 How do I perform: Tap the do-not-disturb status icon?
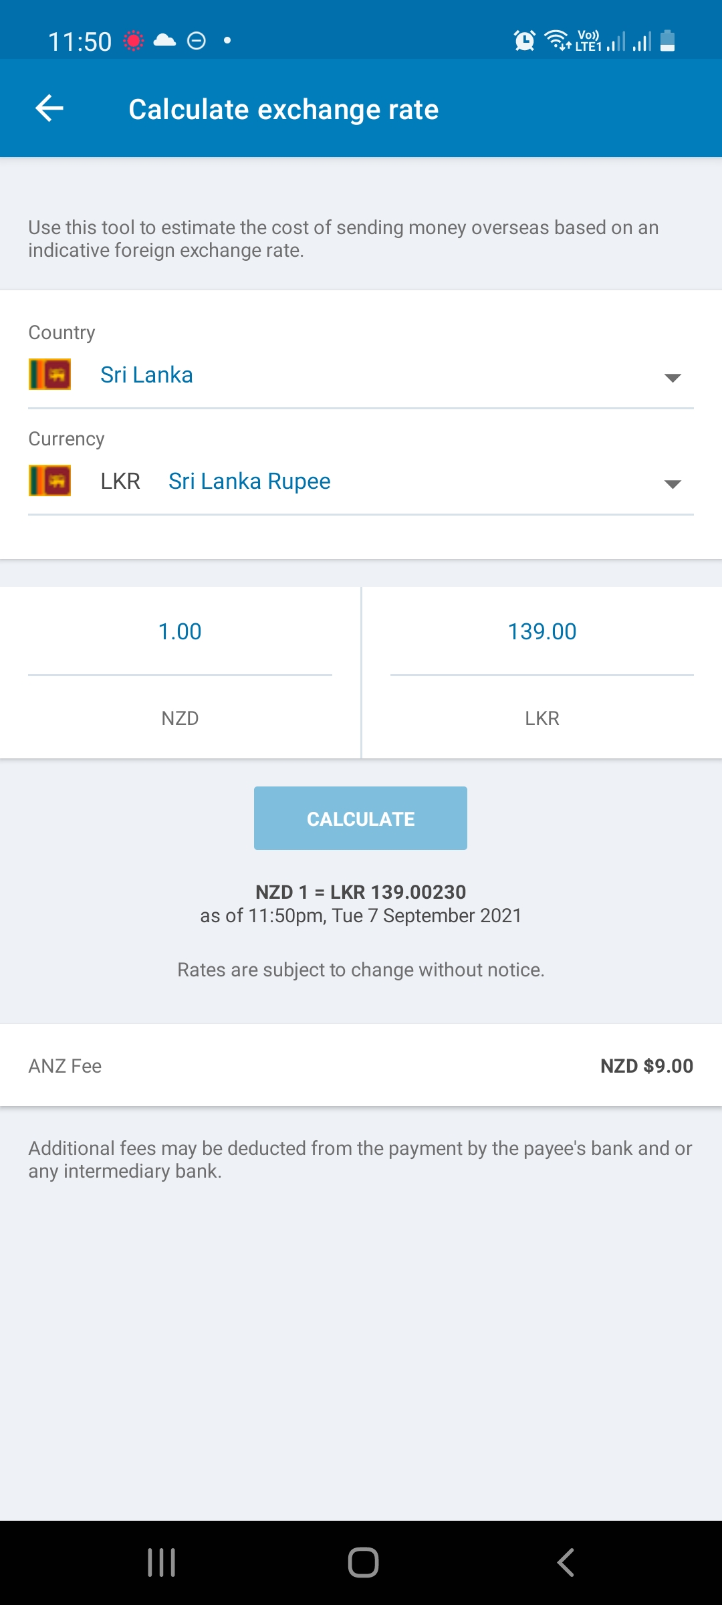(197, 41)
